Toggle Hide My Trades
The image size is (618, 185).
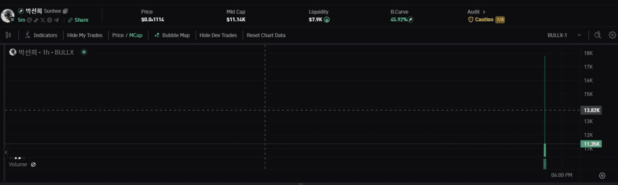pyautogui.click(x=84, y=35)
